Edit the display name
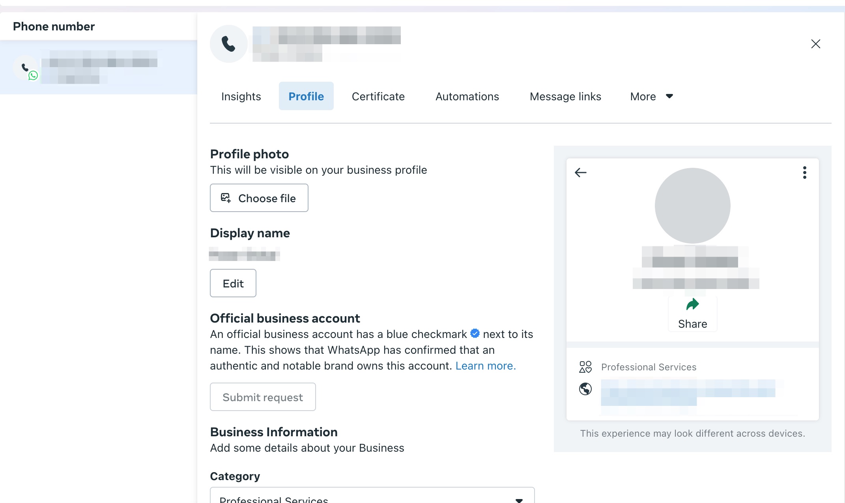Image resolution: width=845 pixels, height=503 pixels. (x=233, y=283)
